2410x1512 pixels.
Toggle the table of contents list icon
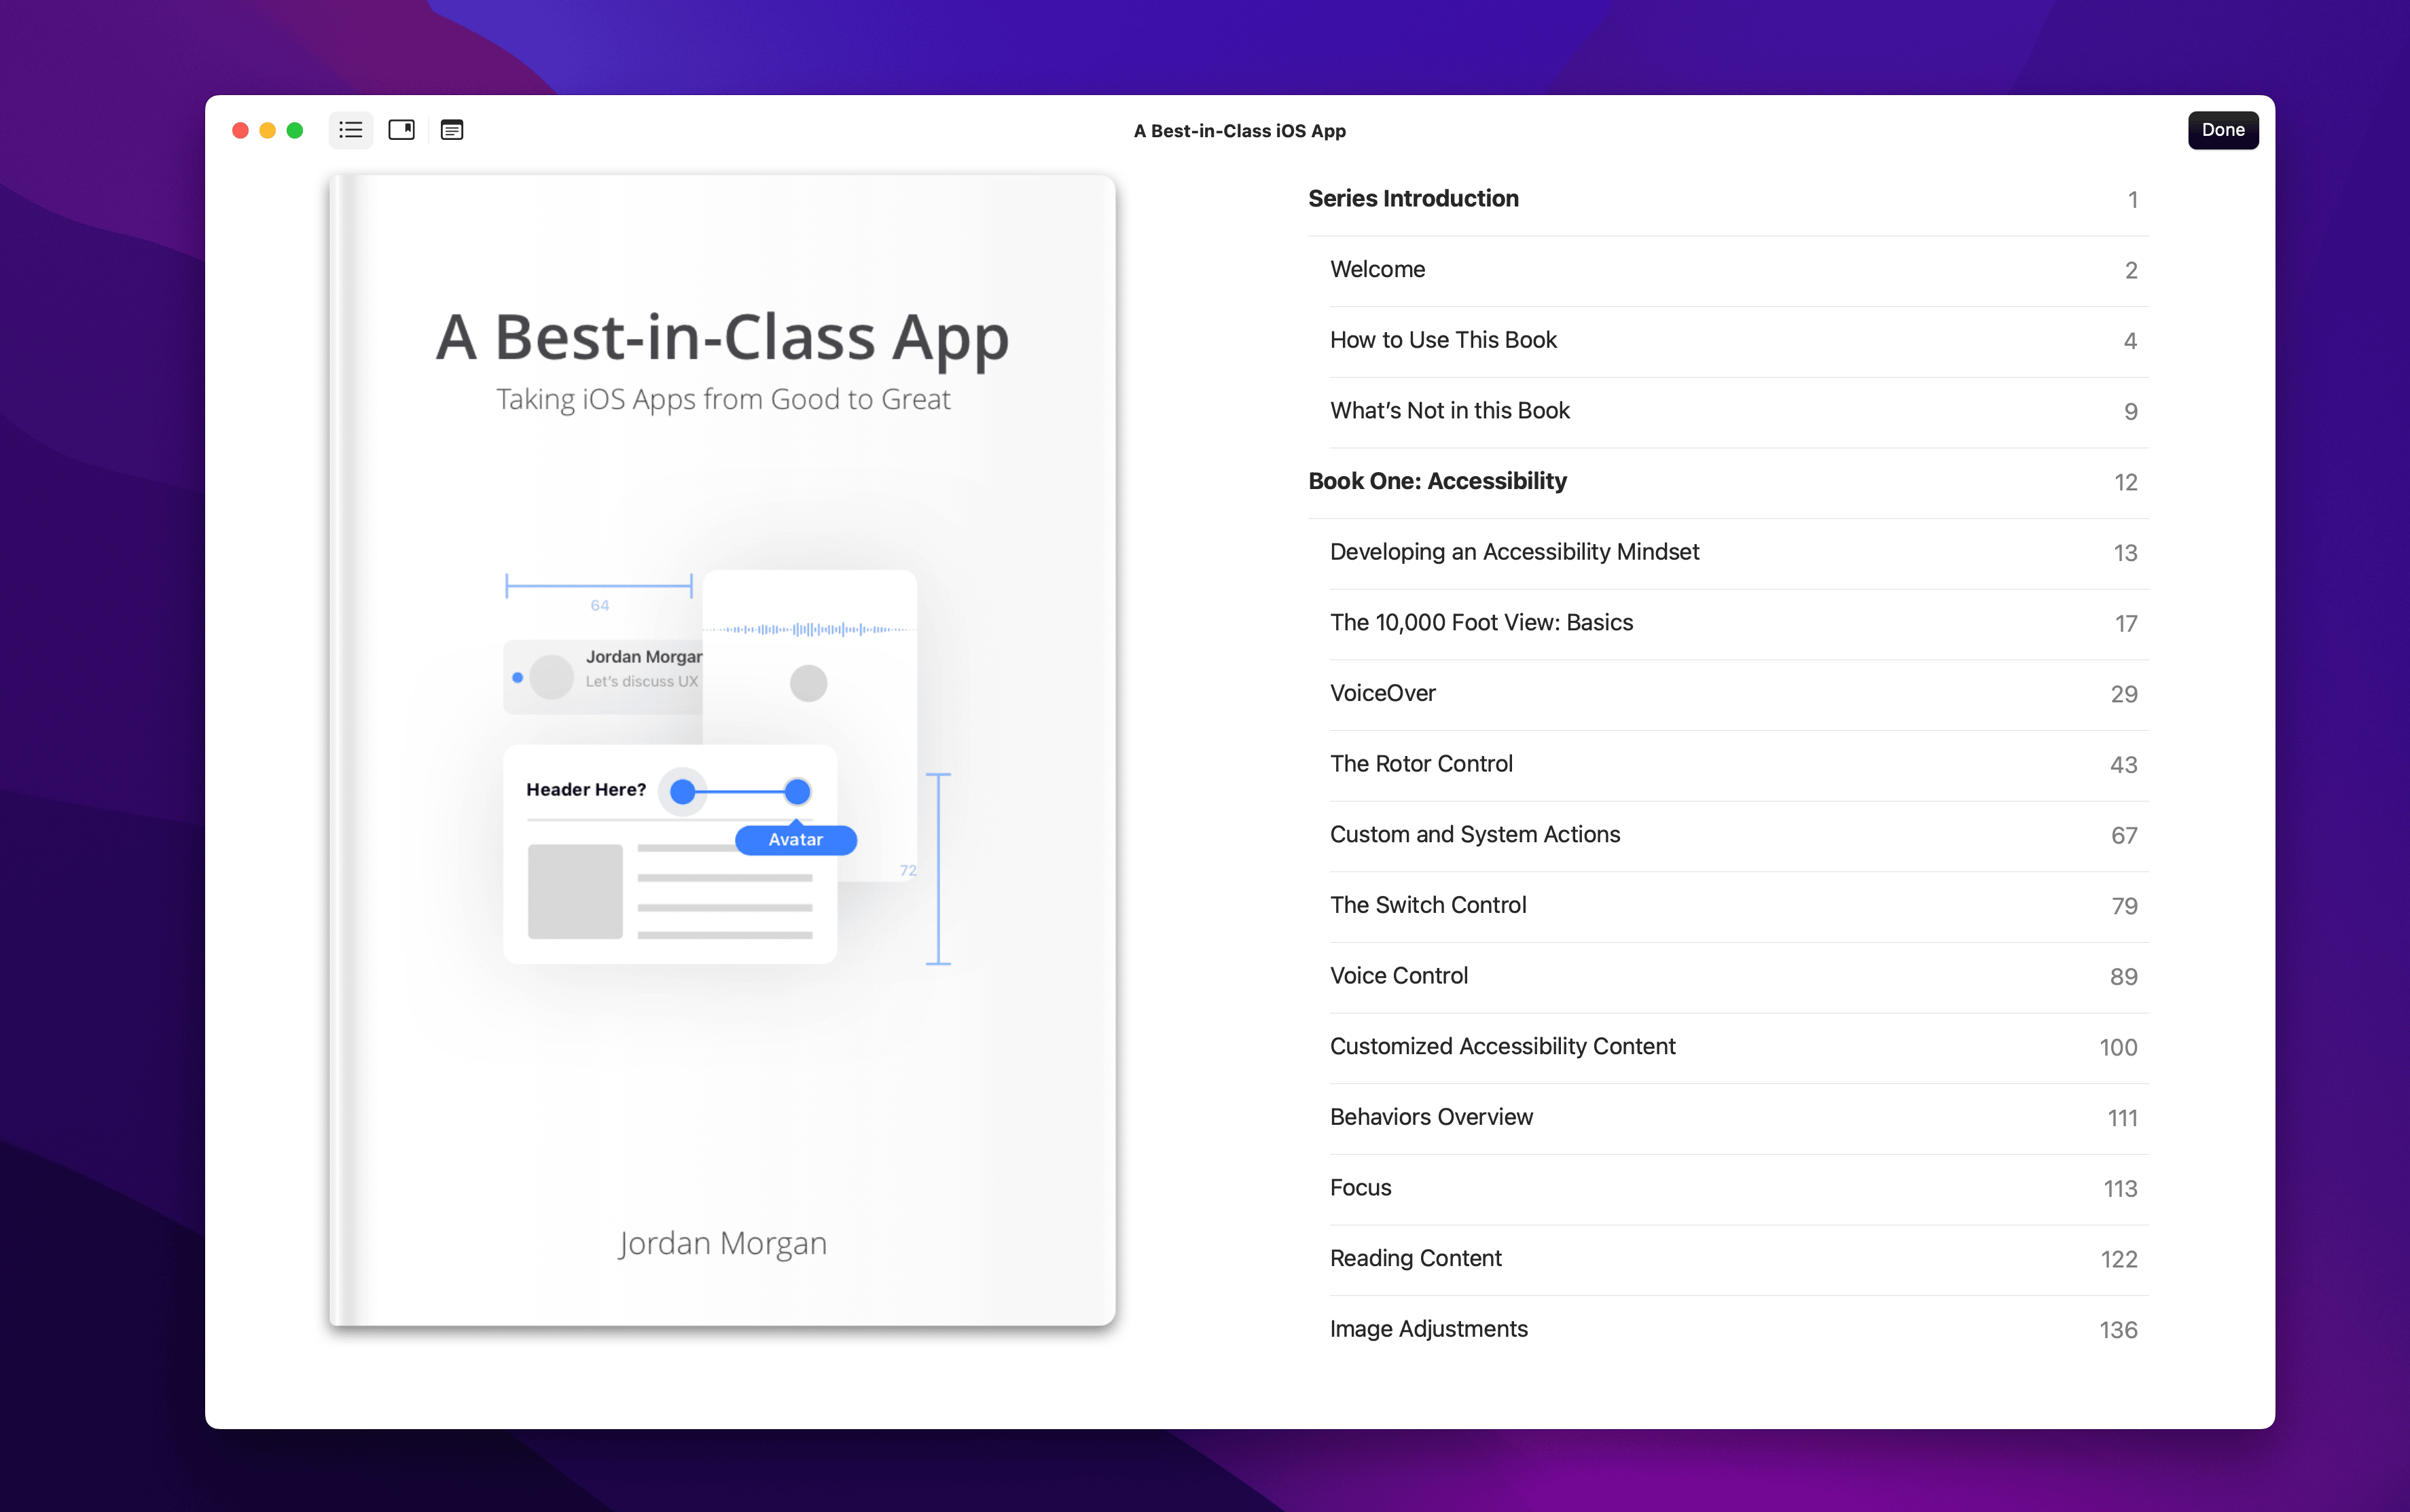350,130
